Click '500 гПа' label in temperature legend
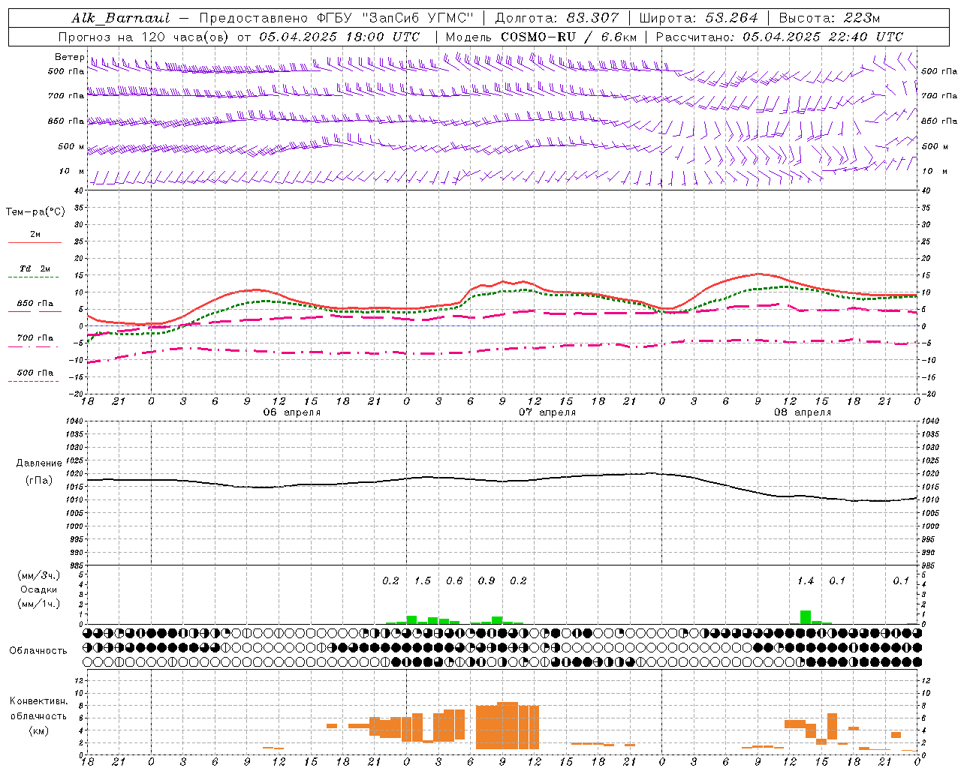Image resolution: width=961 pixels, height=768 pixels. [35, 373]
